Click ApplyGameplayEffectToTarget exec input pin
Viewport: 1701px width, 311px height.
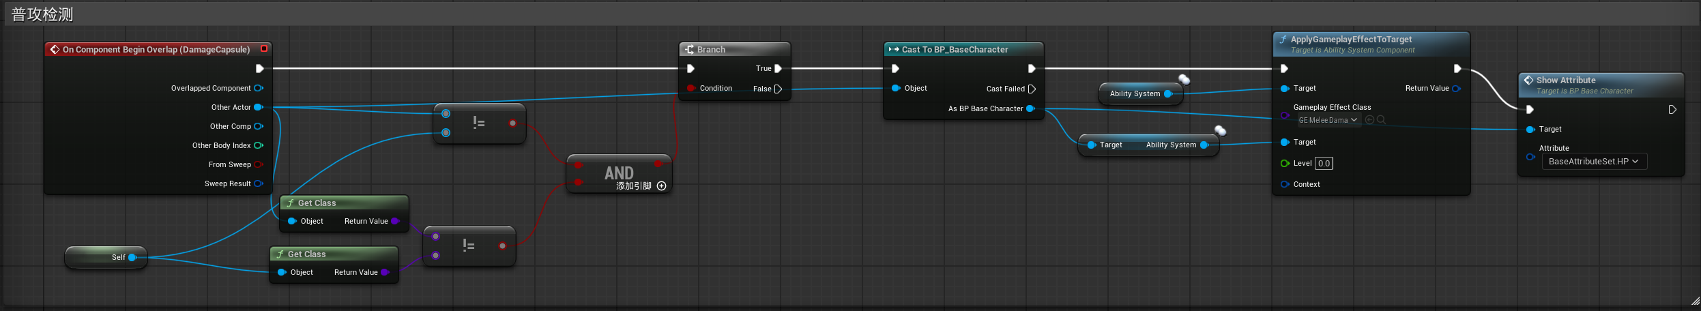(1284, 68)
